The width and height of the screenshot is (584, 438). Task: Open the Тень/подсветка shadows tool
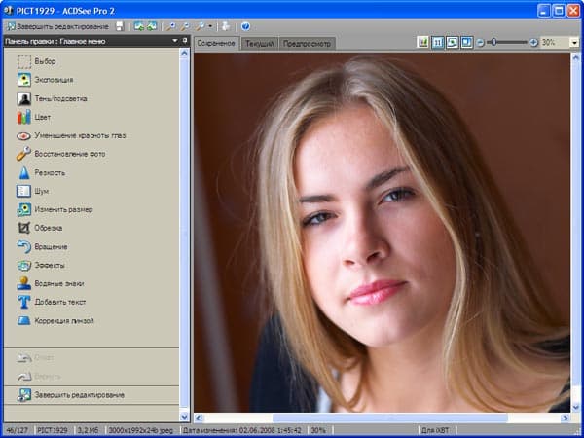coord(52,98)
